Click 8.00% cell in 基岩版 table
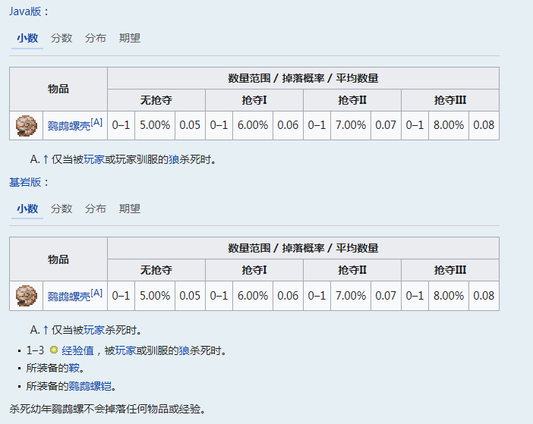The height and width of the screenshot is (424, 533). click(x=449, y=296)
